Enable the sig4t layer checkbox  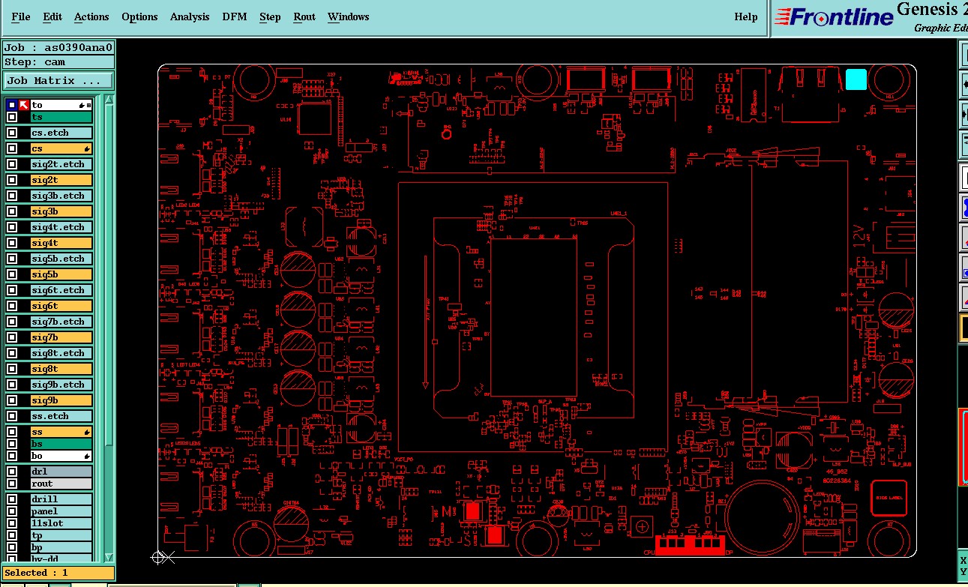[12, 243]
